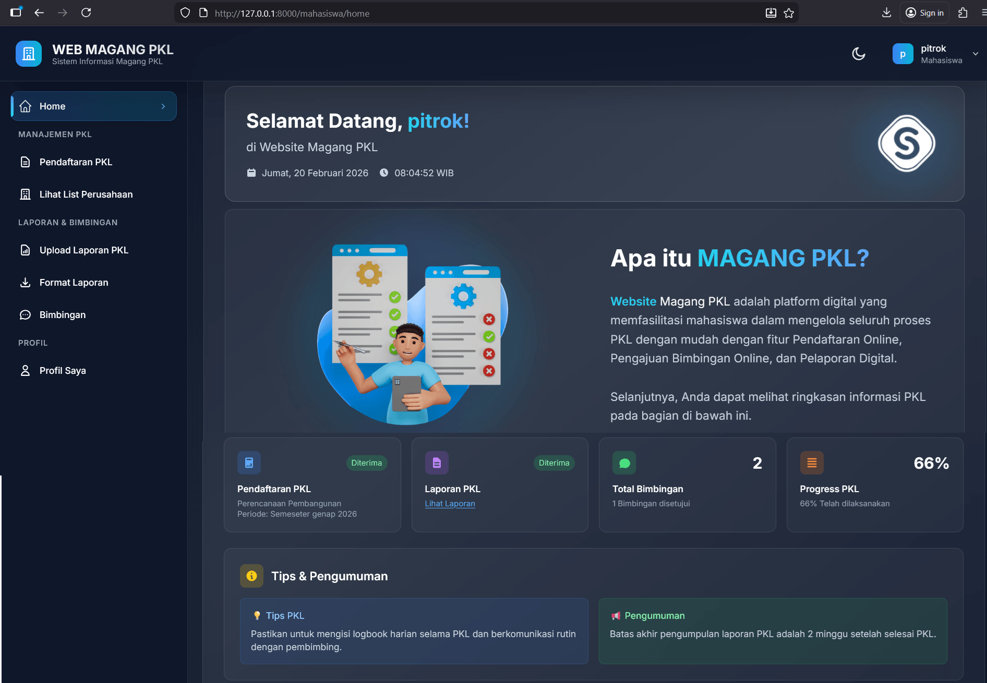The width and height of the screenshot is (987, 683).
Task: Click the building icon beside Lihat List Perusahaan
Action: [25, 194]
